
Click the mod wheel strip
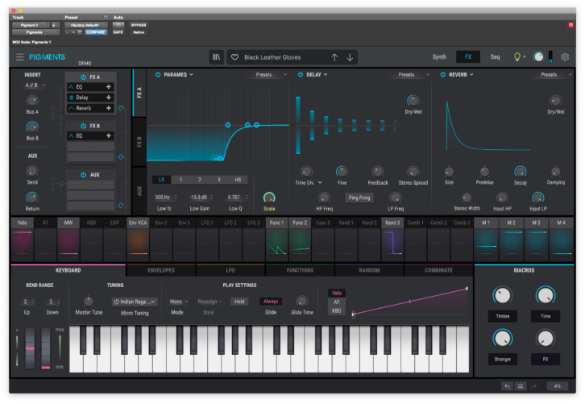tap(45, 348)
